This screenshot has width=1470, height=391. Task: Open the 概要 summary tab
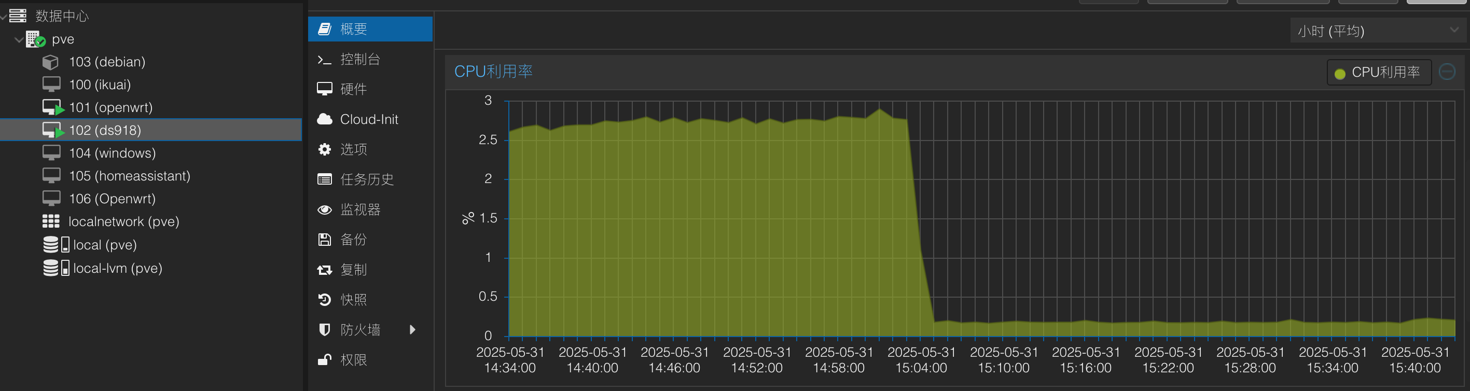pyautogui.click(x=370, y=29)
